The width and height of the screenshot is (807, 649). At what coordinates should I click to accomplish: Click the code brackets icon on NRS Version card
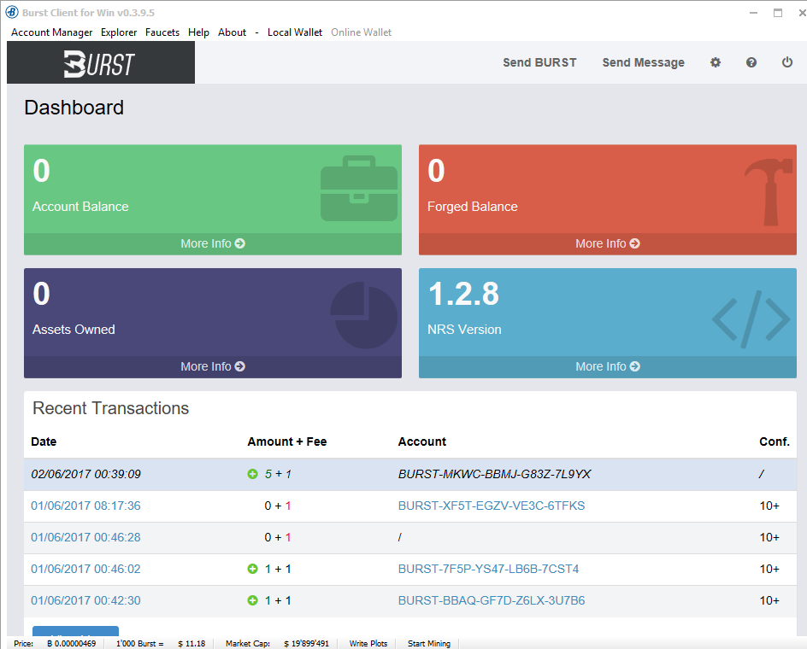pos(751,319)
